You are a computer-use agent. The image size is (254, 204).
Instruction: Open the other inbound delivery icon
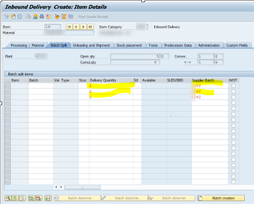[x=13, y=17]
